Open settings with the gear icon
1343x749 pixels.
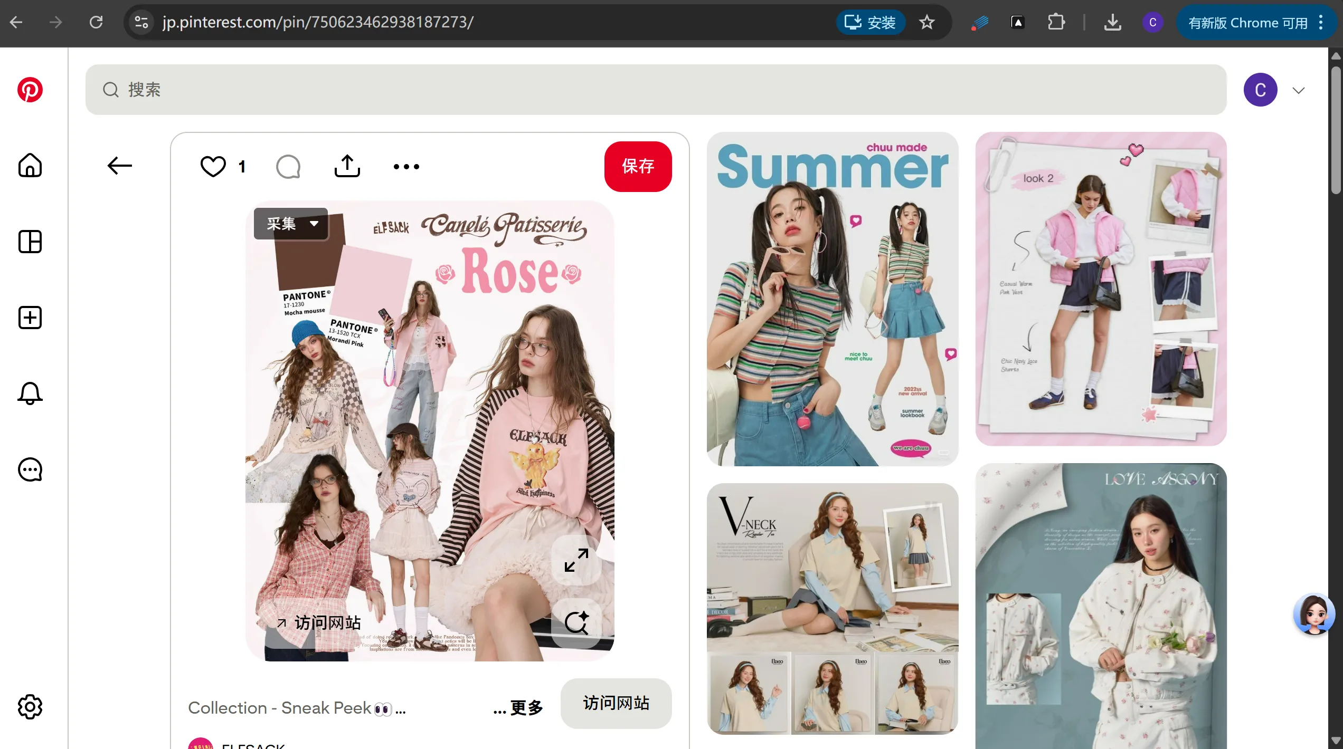point(30,707)
